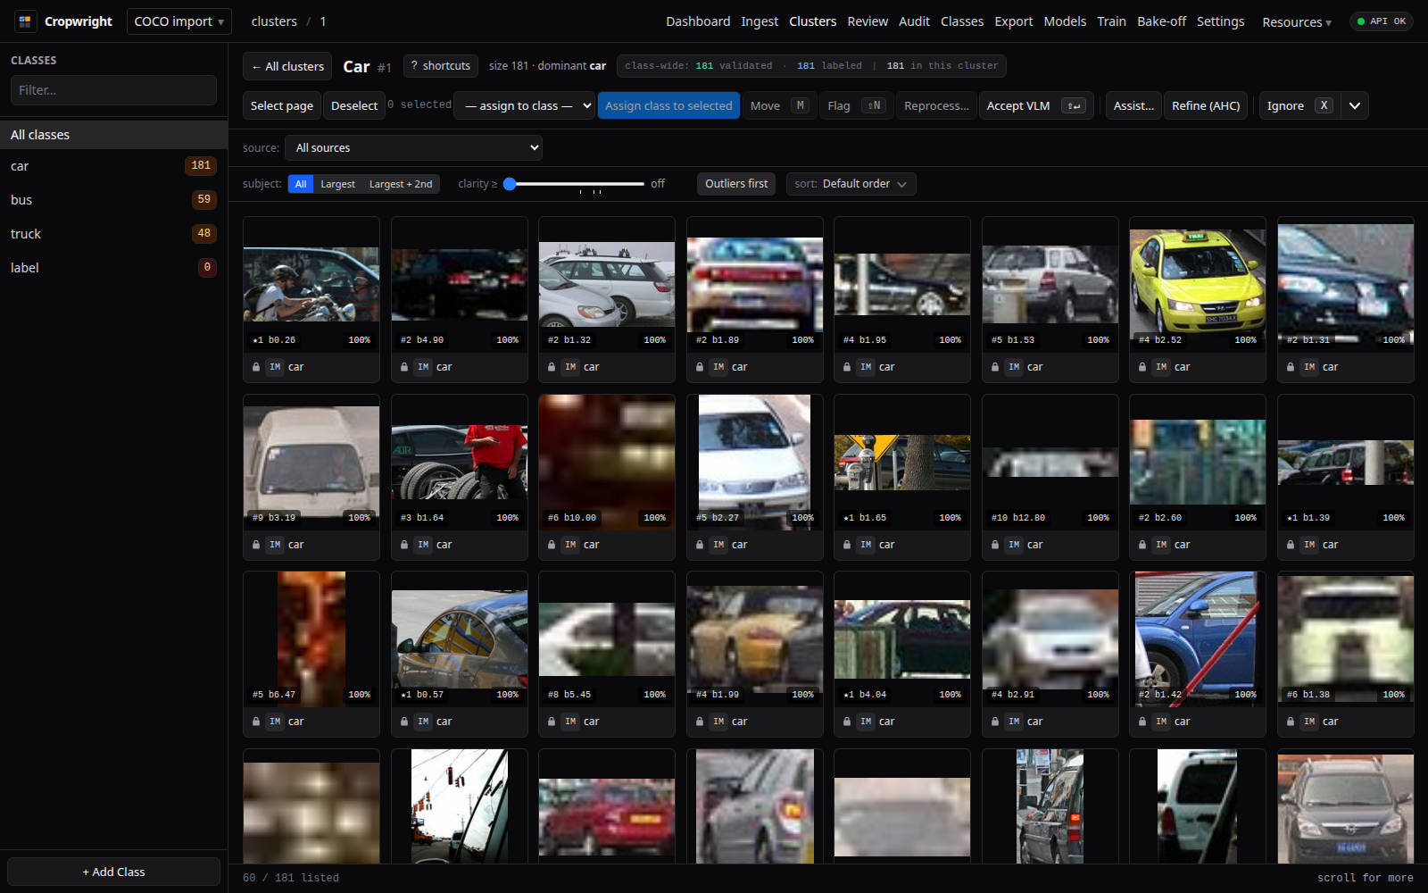Open the assign to class dropdown
The width and height of the screenshot is (1428, 893).
coord(525,105)
